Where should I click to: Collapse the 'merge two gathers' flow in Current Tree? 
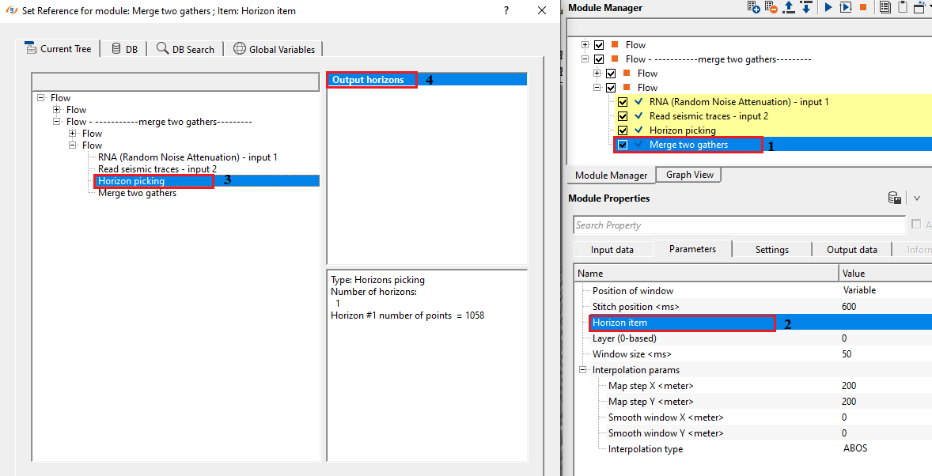(57, 122)
